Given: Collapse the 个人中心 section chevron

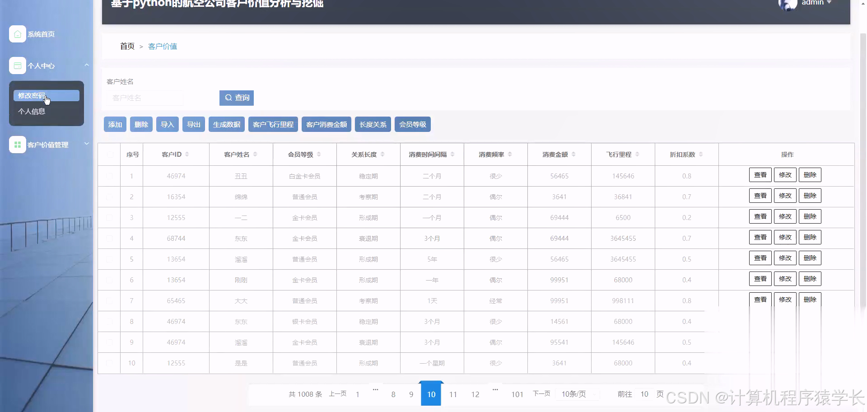Looking at the screenshot, I should [x=86, y=65].
